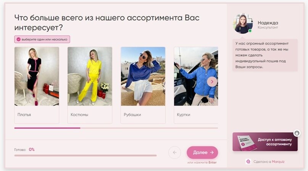This screenshot has height=171, width=308.
Task: Click the Готово progress bar
Action: 85,155
